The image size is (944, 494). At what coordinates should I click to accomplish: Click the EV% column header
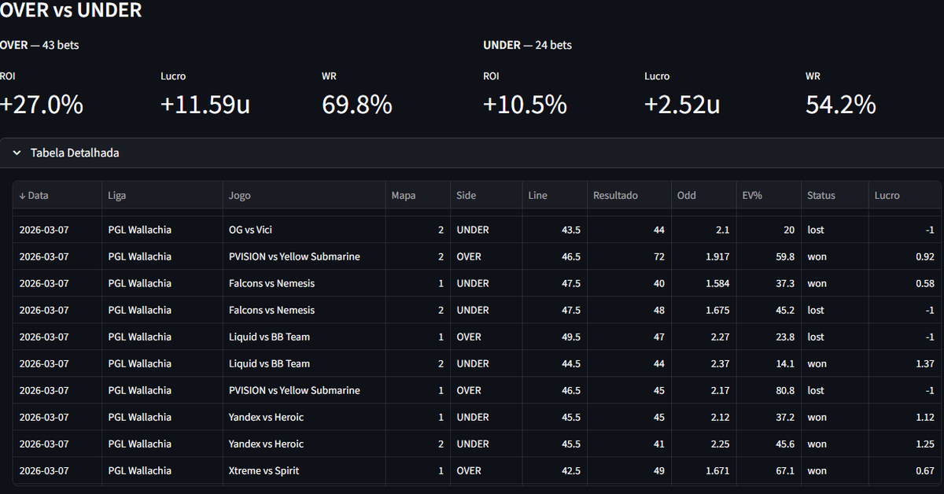(769, 195)
